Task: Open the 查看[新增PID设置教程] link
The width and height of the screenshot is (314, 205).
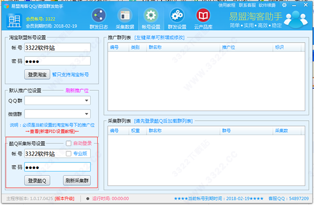Action: coord(52,131)
